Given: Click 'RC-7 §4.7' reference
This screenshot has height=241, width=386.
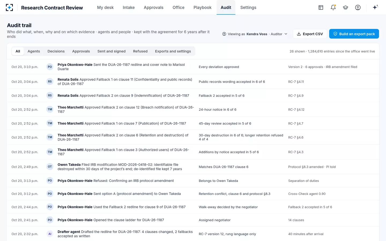Looking at the screenshot, I should 296,123.
